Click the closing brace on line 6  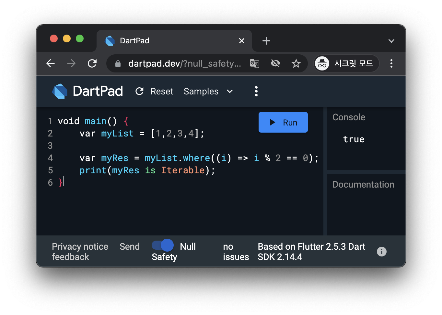coord(60,183)
